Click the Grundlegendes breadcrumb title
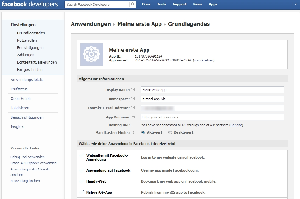This screenshot has height=199, width=300. [189, 24]
